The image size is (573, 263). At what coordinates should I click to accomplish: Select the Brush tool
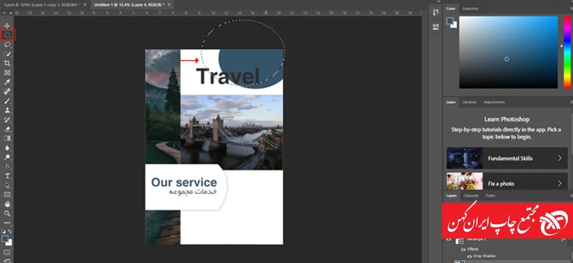(x=7, y=101)
